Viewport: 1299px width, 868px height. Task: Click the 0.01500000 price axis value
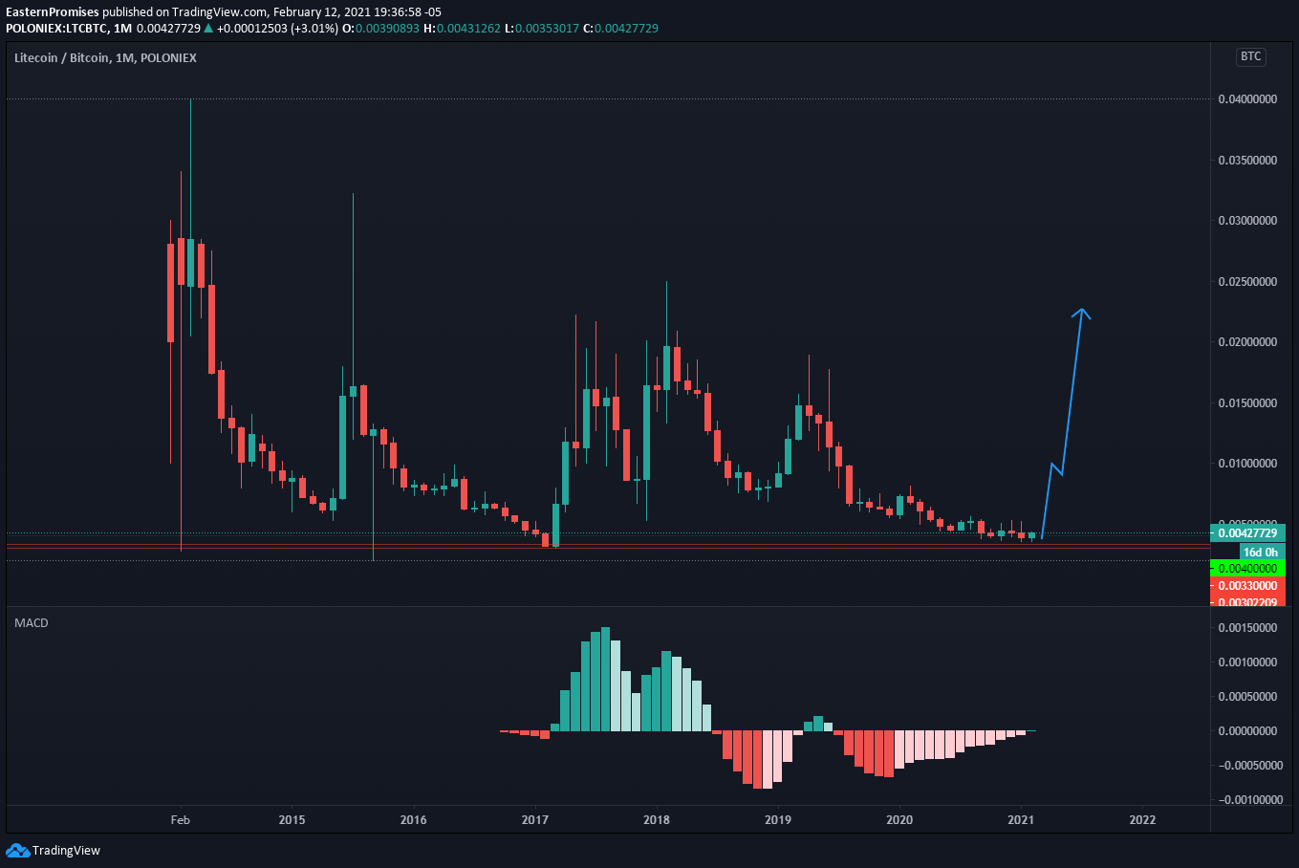(x=1247, y=403)
